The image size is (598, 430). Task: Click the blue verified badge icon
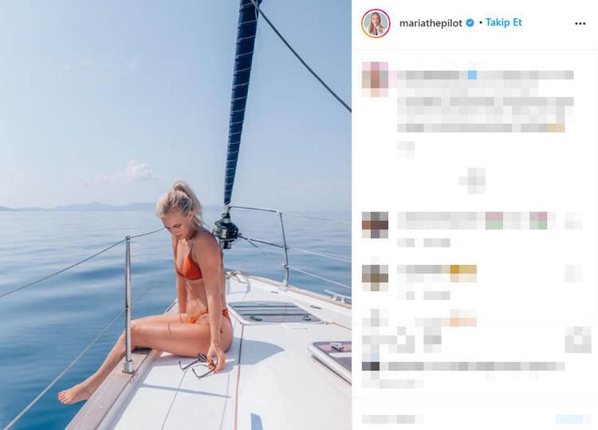click(470, 23)
